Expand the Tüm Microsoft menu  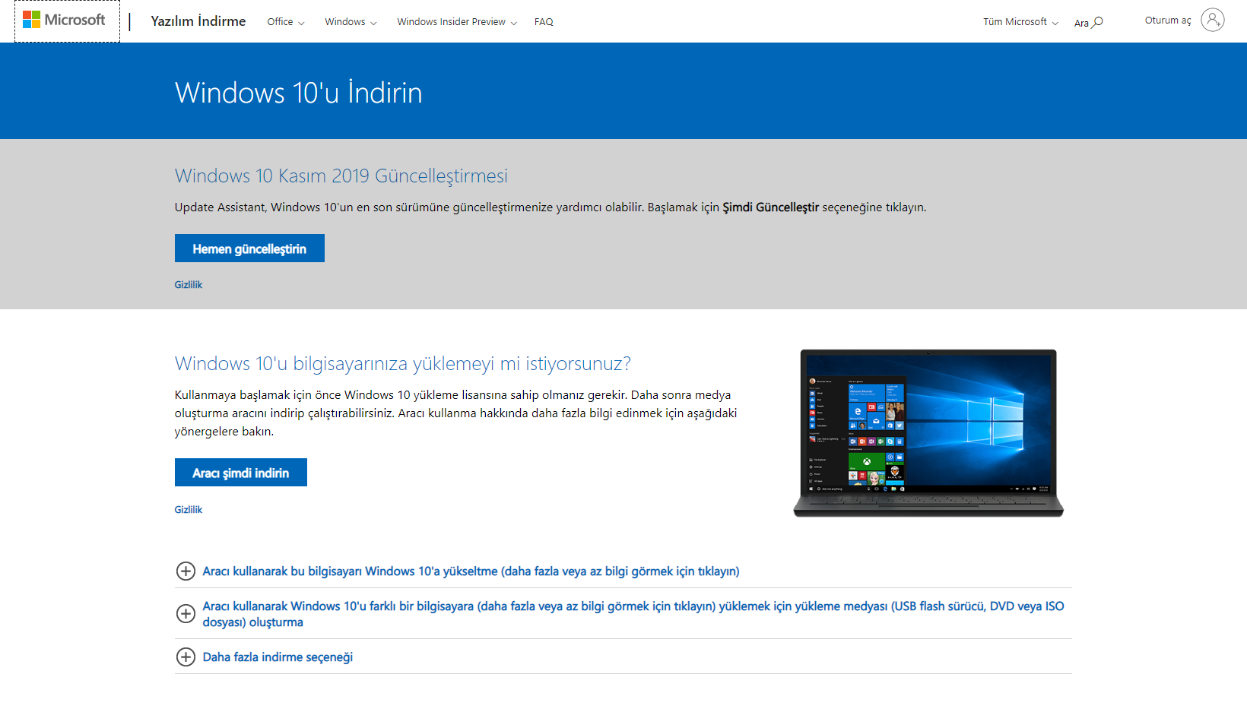click(x=1020, y=22)
